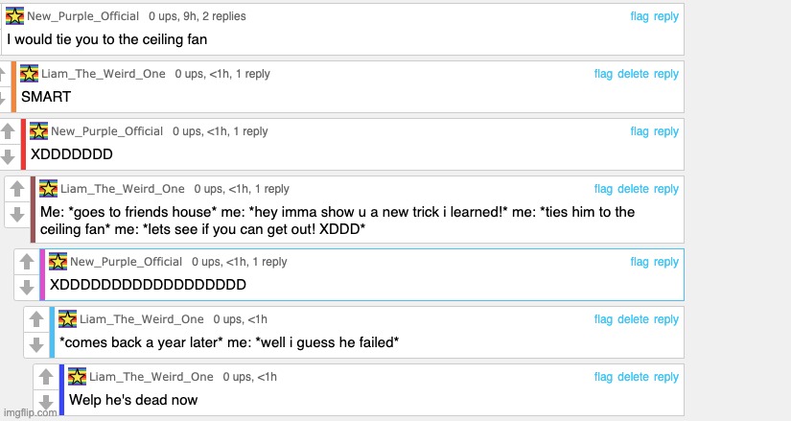
Task: Delete the 'Welp he's dead now' comment
Action: point(633,377)
